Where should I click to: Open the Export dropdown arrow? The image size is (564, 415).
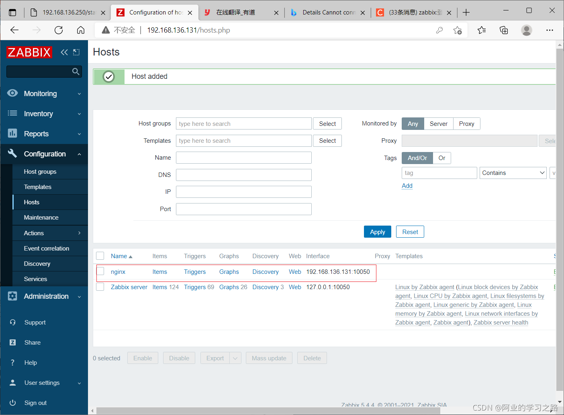235,358
